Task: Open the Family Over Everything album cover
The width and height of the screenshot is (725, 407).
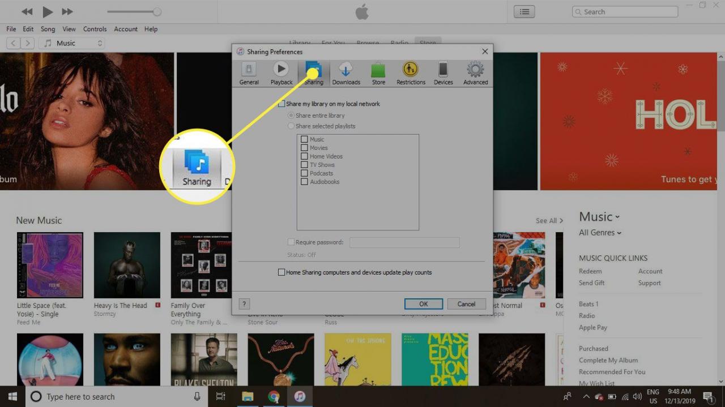Action: [201, 265]
